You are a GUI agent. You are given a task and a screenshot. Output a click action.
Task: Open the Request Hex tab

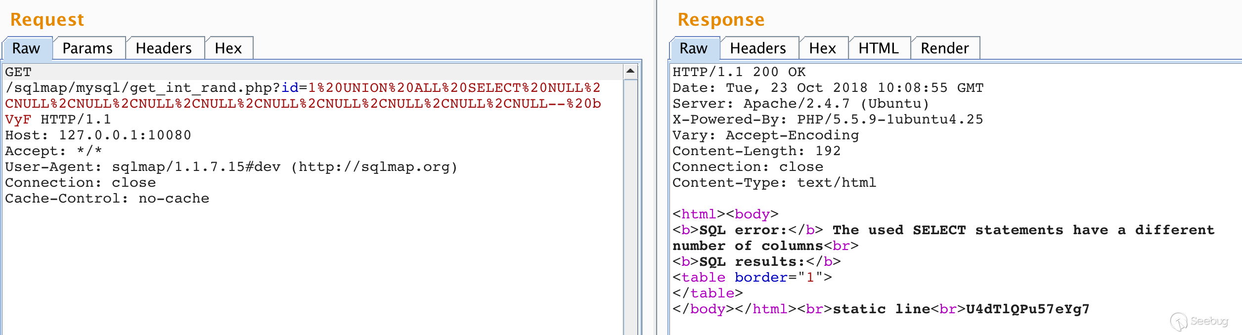(228, 48)
